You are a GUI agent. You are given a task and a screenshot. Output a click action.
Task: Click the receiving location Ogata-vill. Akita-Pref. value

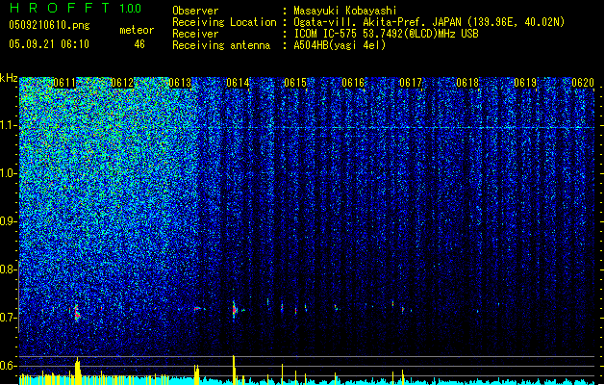click(x=429, y=22)
